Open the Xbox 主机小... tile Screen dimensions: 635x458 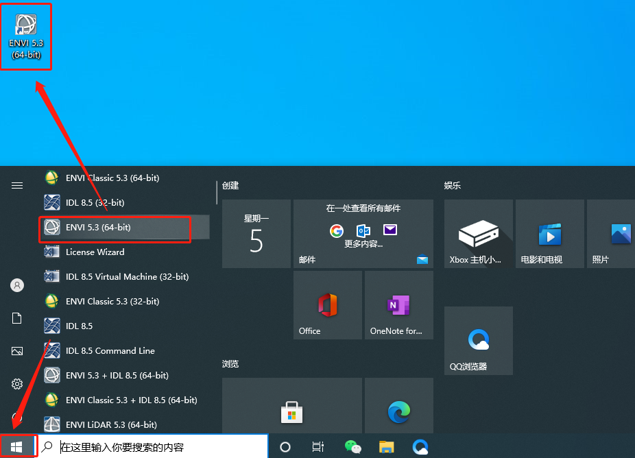point(478,234)
